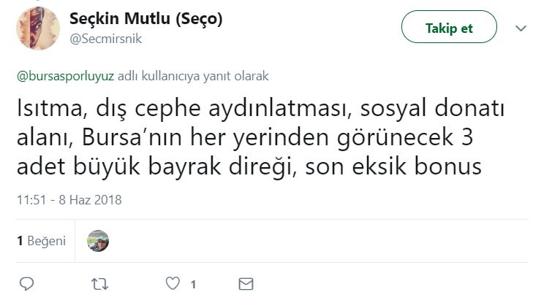The image size is (533, 300).
Task: Click the reply speech bubble icon
Action: (x=26, y=282)
